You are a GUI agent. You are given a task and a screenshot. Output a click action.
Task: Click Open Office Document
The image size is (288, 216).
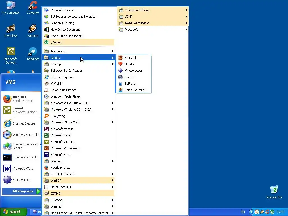(x=79, y=36)
